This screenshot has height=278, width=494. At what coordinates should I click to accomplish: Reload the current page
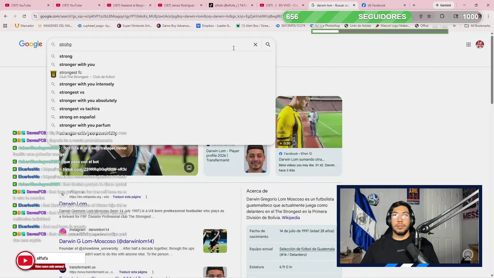(x=24, y=16)
